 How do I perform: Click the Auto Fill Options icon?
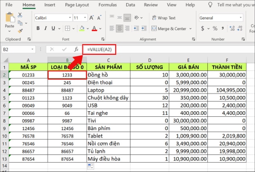pos(91,166)
